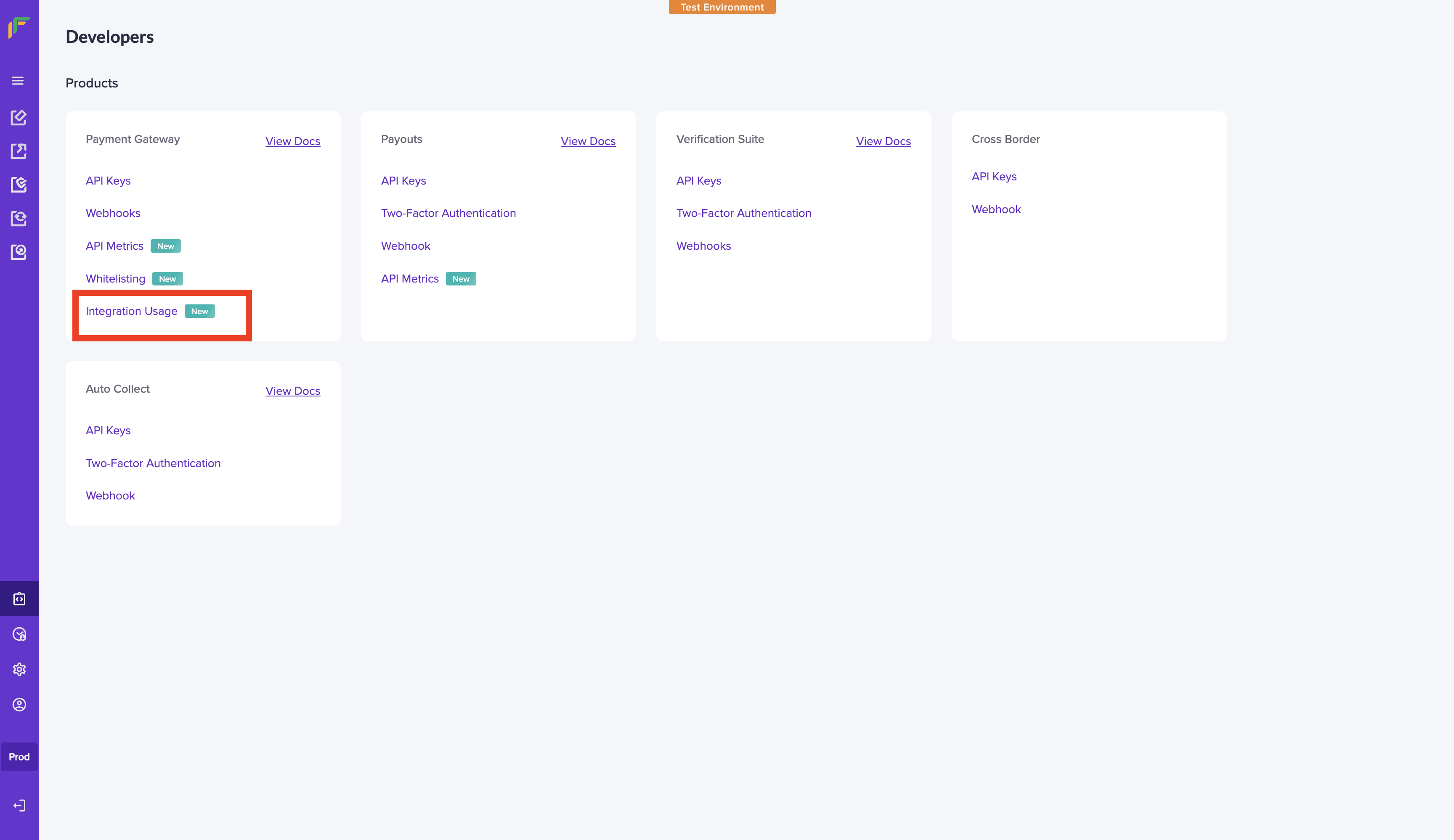Image resolution: width=1454 pixels, height=840 pixels.
Task: Click the Test Environment banner
Action: pos(722,7)
